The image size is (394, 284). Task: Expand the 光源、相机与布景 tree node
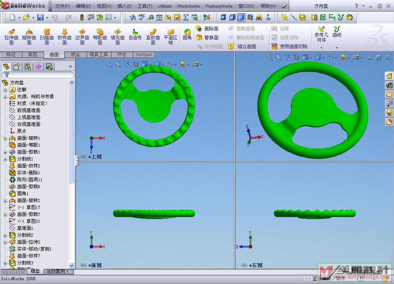[5, 97]
